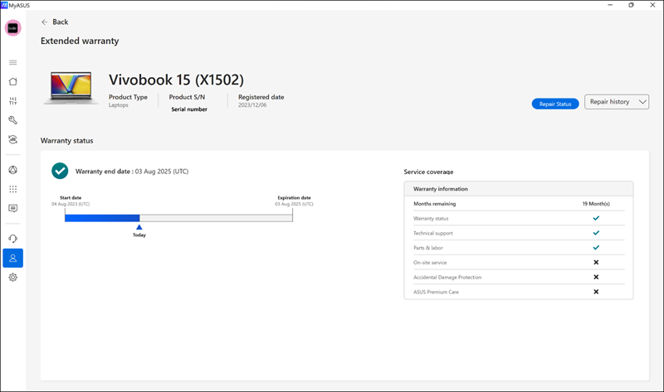Open the apps grid icon

tap(12, 189)
